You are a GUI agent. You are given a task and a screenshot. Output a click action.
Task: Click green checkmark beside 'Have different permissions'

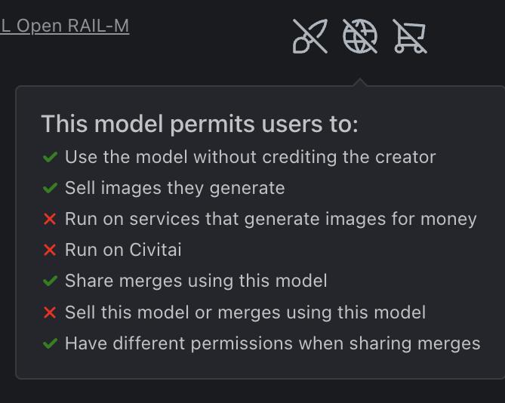coord(51,343)
